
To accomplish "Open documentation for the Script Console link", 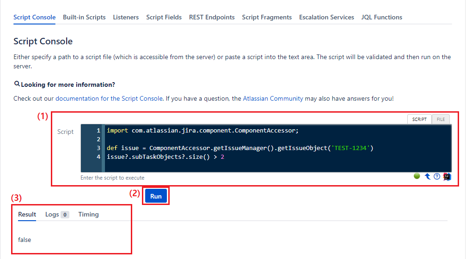I will point(109,98).
